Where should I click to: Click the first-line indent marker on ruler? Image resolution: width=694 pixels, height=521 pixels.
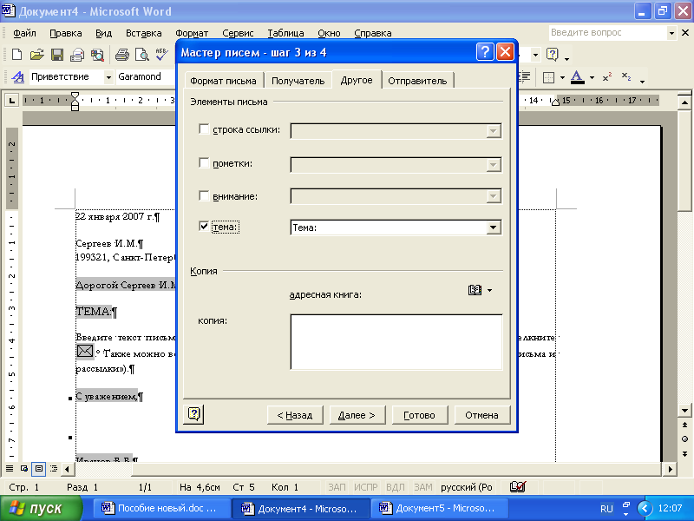point(75,96)
